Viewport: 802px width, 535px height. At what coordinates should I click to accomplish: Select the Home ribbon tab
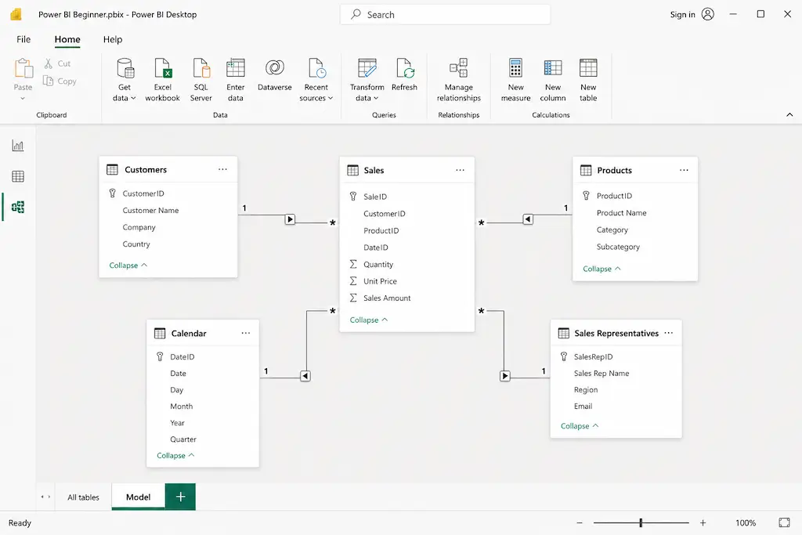click(x=67, y=39)
